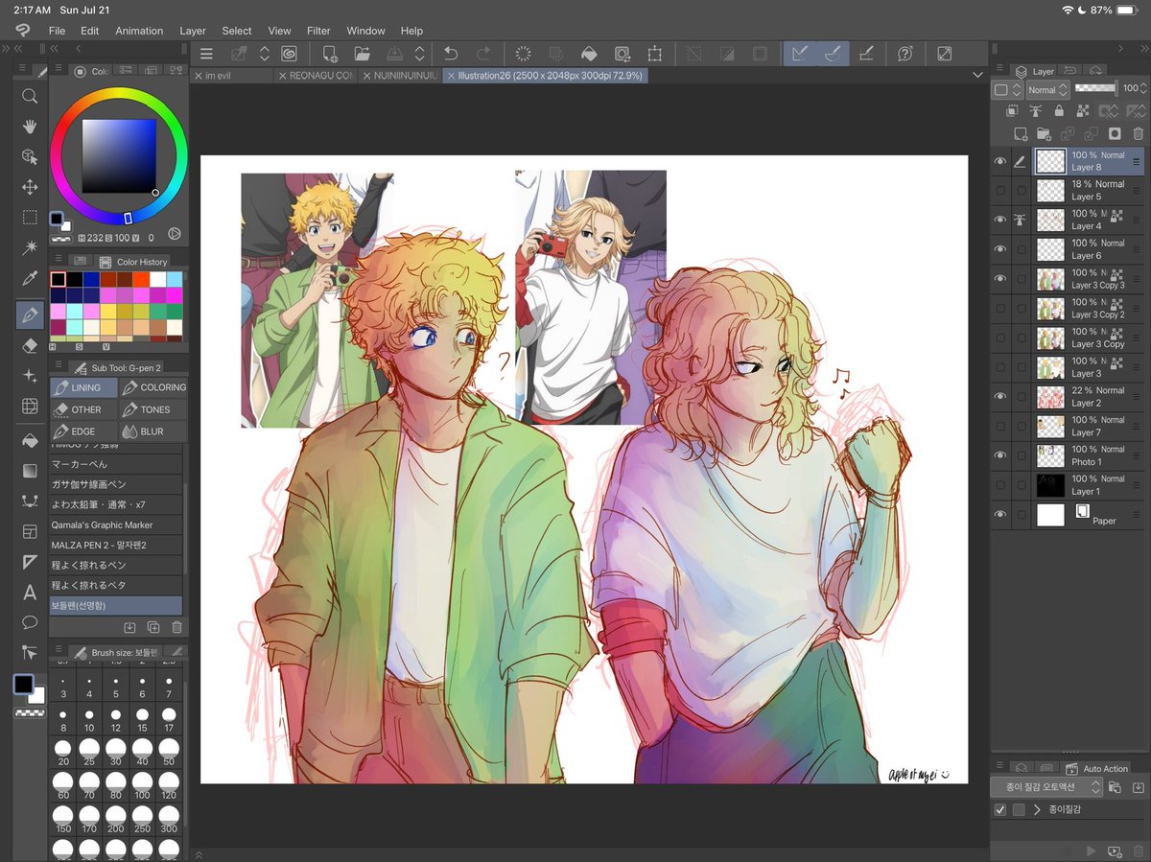Viewport: 1151px width, 862px height.
Task: Select the Operation object cube tool
Action: (30, 156)
